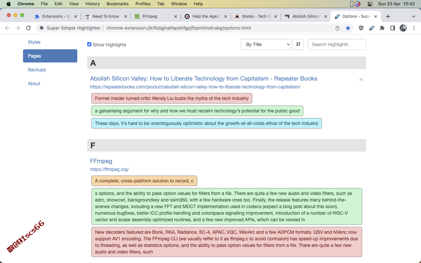Select green highlight 'a galvanising argument'
This screenshot has width=421, height=263.
197,111
